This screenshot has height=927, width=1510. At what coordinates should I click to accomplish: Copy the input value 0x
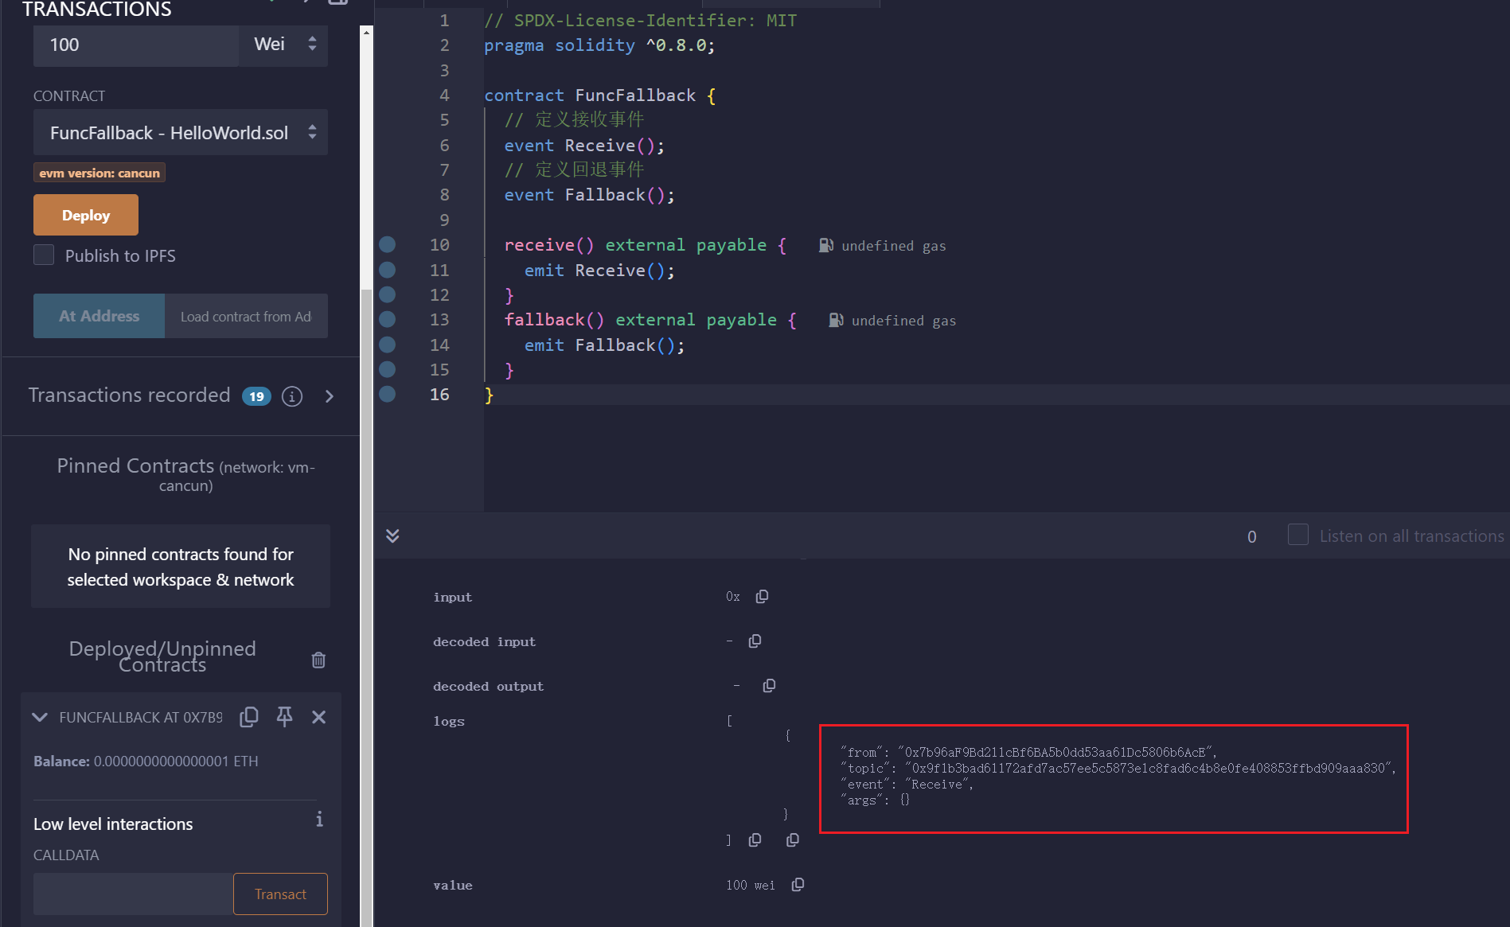[x=762, y=597]
